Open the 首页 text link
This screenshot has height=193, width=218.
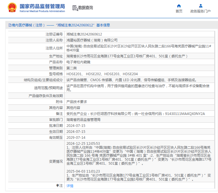pyautogui.click(x=179, y=11)
